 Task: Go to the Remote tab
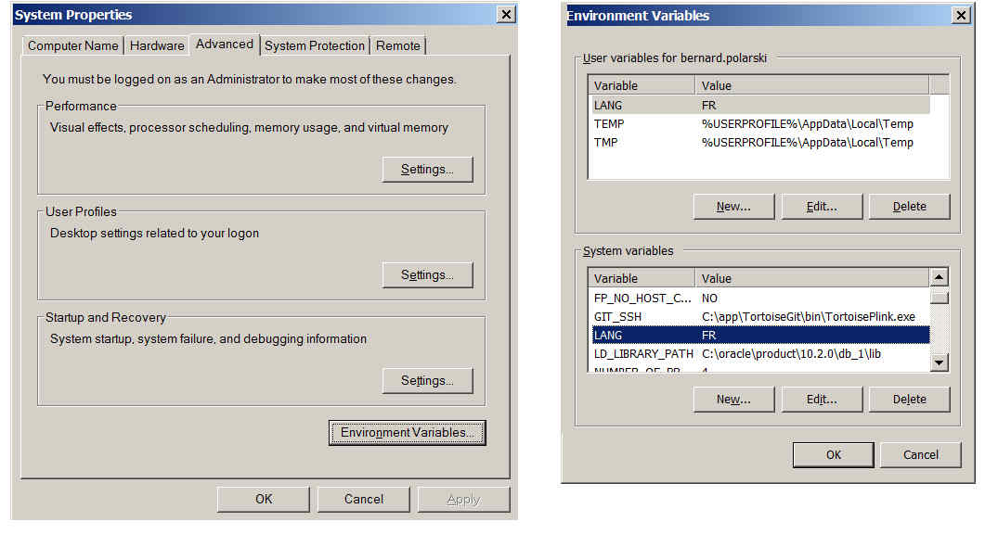(x=398, y=45)
